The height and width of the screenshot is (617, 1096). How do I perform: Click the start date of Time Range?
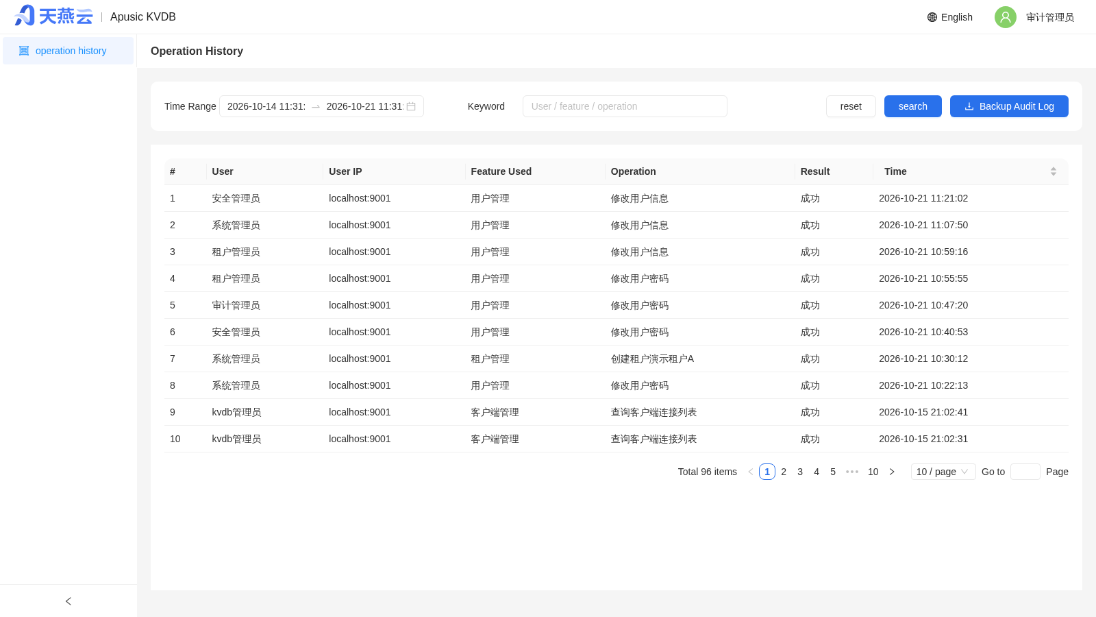[266, 106]
